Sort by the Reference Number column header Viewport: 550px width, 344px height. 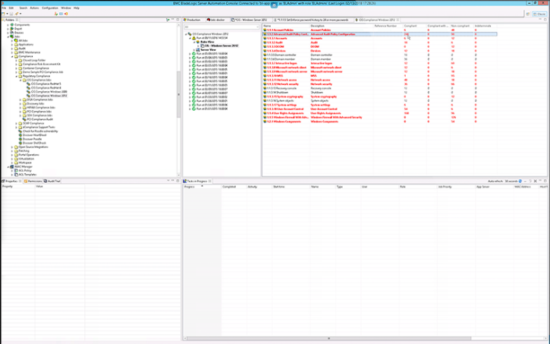388,26
